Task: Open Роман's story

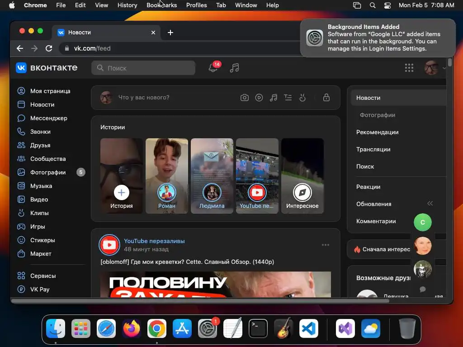Action: (x=166, y=176)
